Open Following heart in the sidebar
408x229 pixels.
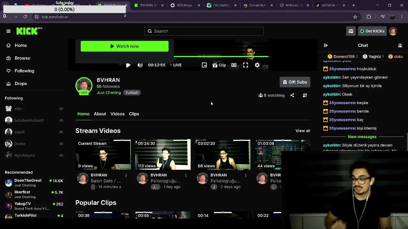pyautogui.click(x=9, y=71)
